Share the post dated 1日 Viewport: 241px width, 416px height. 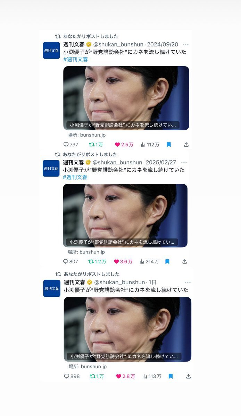(x=188, y=376)
